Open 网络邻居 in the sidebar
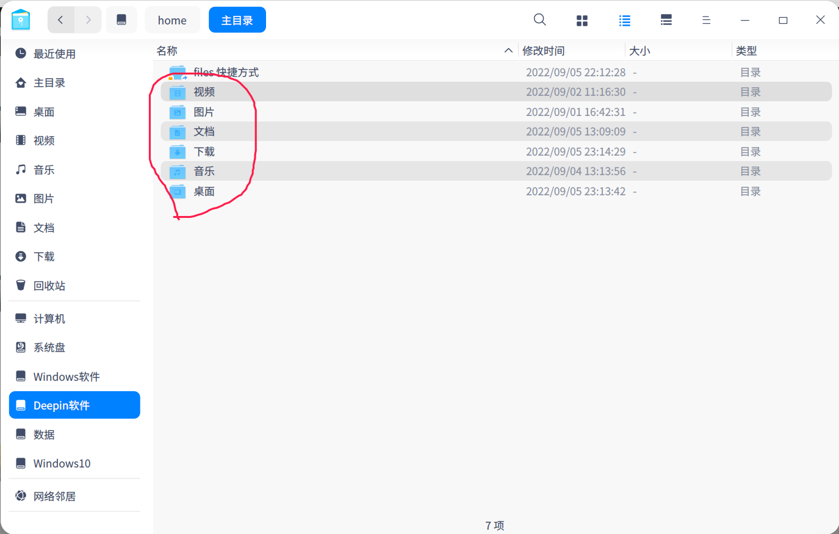Image resolution: width=839 pixels, height=534 pixels. pos(75,496)
